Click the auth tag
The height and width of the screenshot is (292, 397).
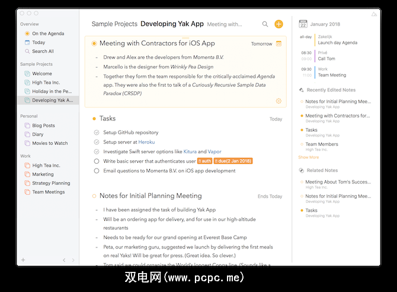coord(204,161)
